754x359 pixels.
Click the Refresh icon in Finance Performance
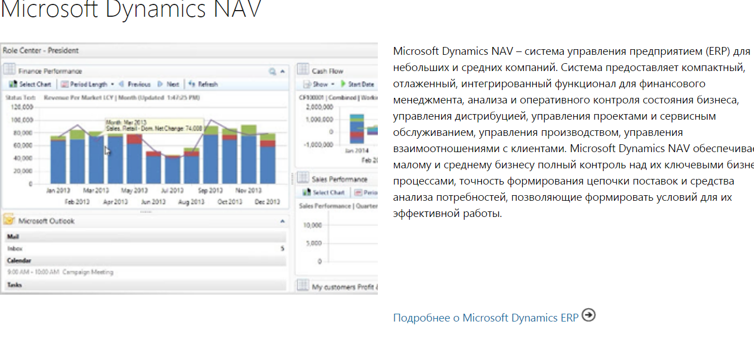pyautogui.click(x=193, y=83)
